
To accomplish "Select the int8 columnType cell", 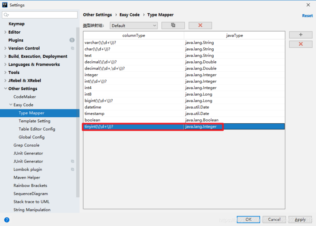I will pos(134,94).
